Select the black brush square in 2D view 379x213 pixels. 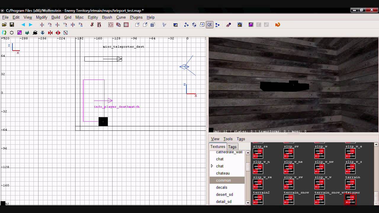pyautogui.click(x=103, y=122)
